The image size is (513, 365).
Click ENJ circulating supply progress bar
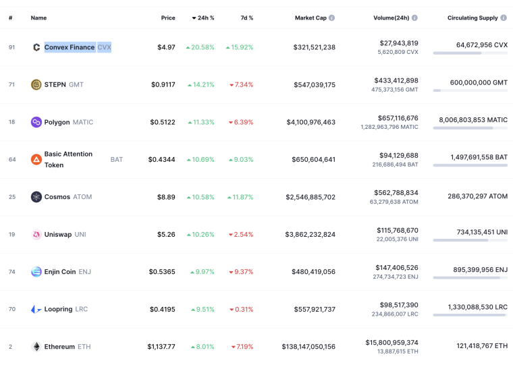click(x=470, y=278)
